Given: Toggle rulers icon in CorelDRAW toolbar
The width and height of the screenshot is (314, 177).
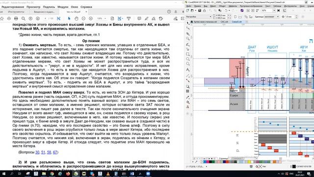Looking at the screenshot, I should [285, 10].
